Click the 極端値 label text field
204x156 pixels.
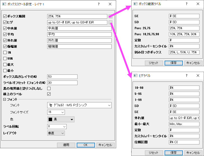[79, 47]
